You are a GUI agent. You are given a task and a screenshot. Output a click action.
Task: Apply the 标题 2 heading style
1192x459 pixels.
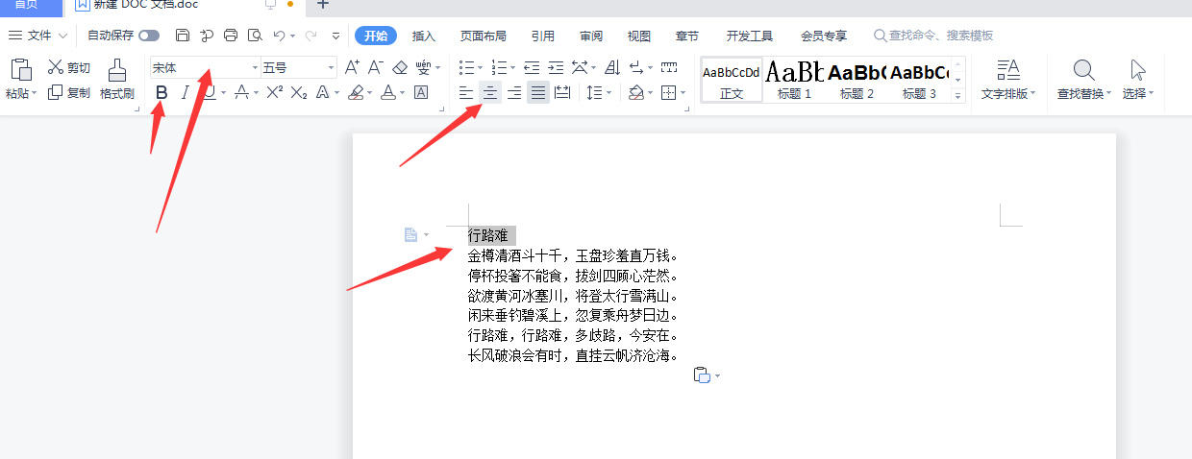857,80
